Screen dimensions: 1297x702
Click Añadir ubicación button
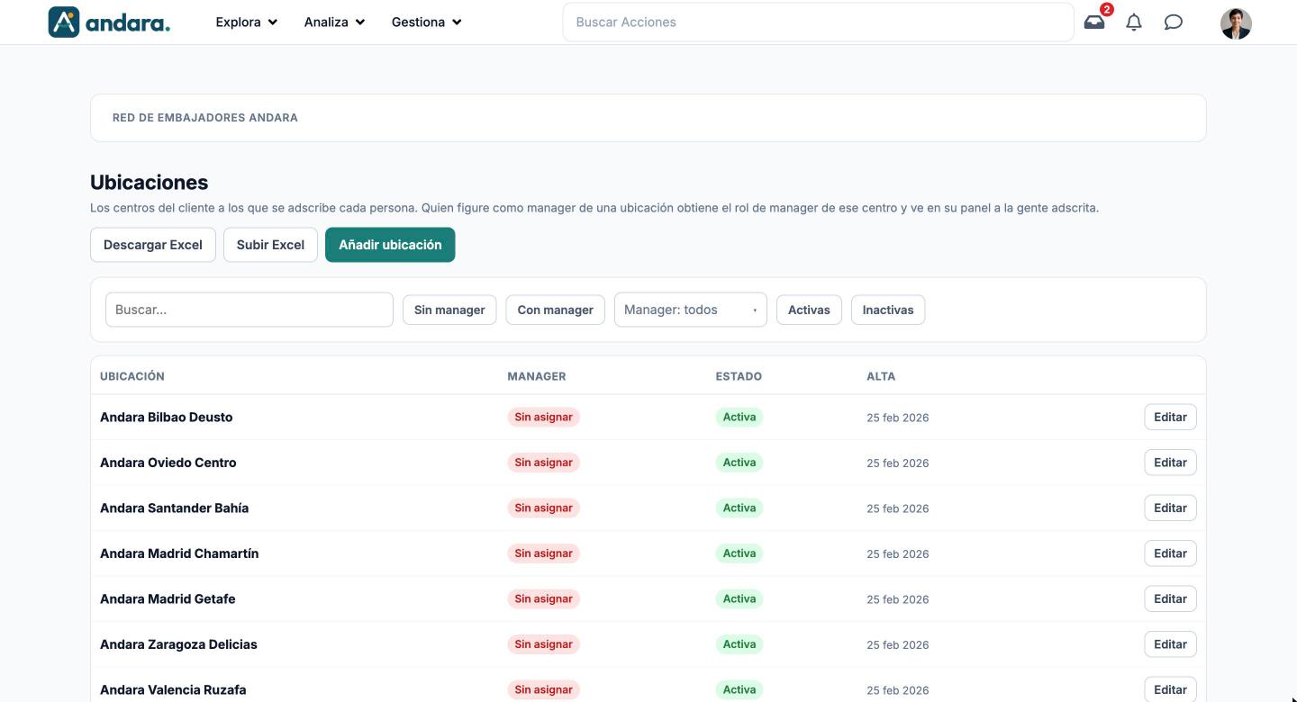coord(390,245)
